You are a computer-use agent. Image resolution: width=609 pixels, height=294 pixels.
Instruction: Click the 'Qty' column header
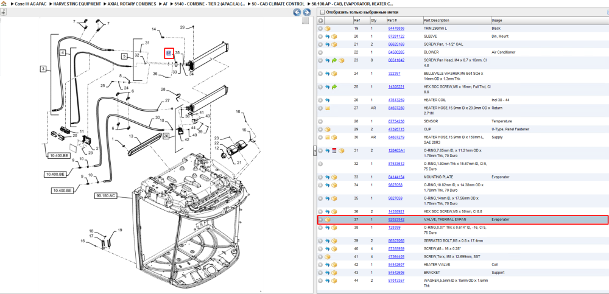pyautogui.click(x=378, y=21)
